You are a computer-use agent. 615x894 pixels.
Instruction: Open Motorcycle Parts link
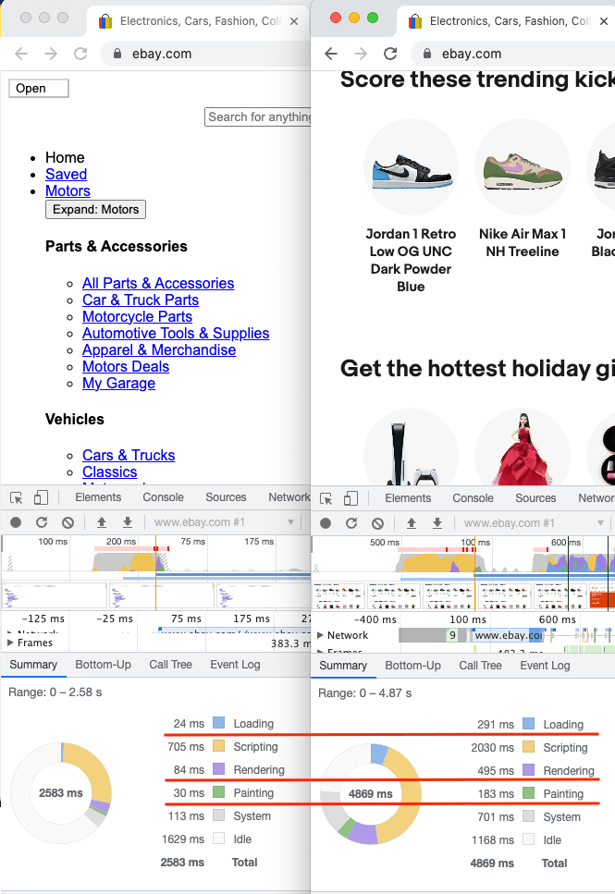(137, 316)
